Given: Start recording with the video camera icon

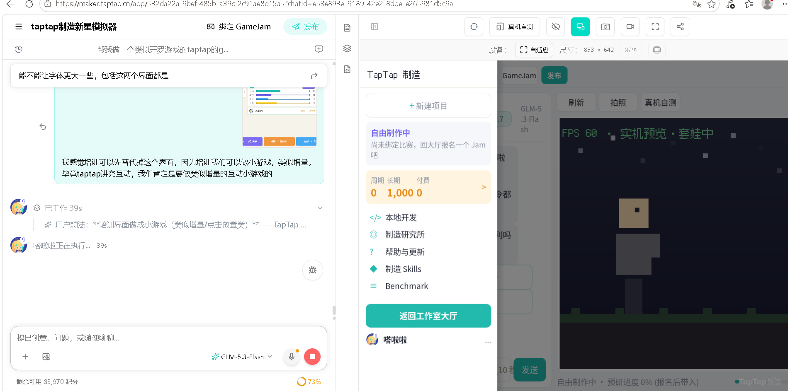Looking at the screenshot, I should (630, 27).
